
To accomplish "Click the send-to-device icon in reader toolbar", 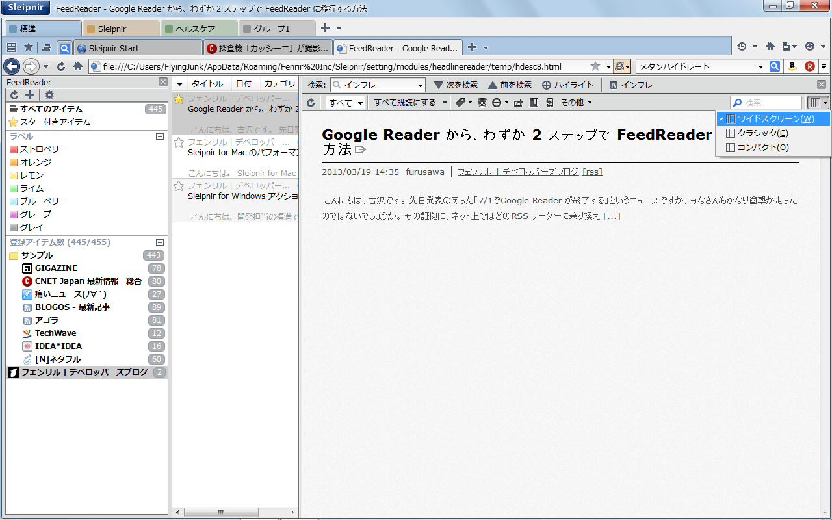I will click(550, 103).
